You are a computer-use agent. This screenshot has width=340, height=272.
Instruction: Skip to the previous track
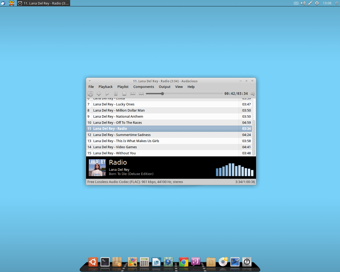pyautogui.click(x=133, y=94)
